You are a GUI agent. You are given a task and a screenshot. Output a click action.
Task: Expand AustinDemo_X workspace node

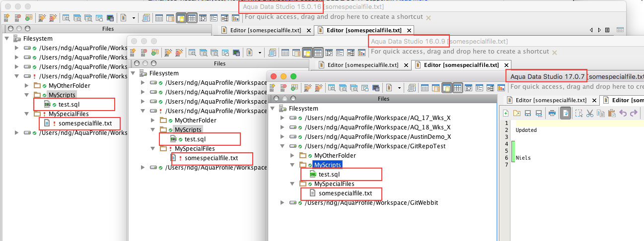pyautogui.click(x=283, y=137)
